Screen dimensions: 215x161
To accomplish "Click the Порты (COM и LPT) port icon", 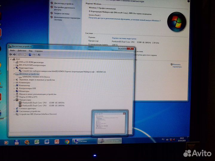I will (17, 97).
